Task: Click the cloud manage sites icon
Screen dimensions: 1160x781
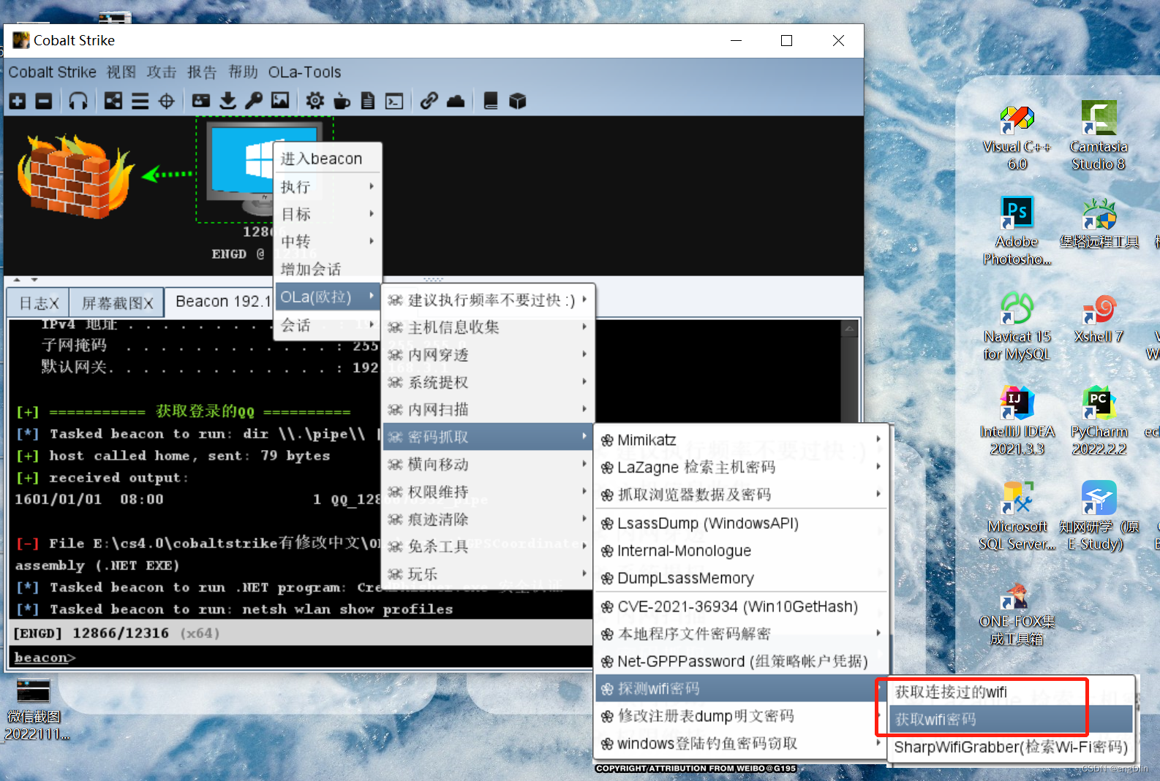Action: (456, 101)
